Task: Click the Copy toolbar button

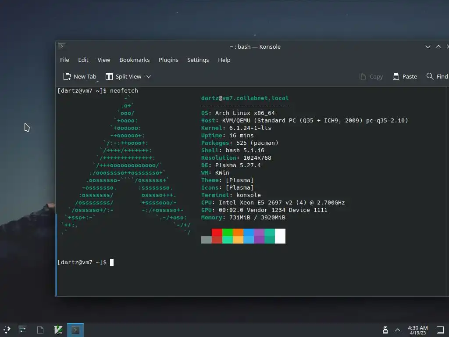Action: coord(371,76)
